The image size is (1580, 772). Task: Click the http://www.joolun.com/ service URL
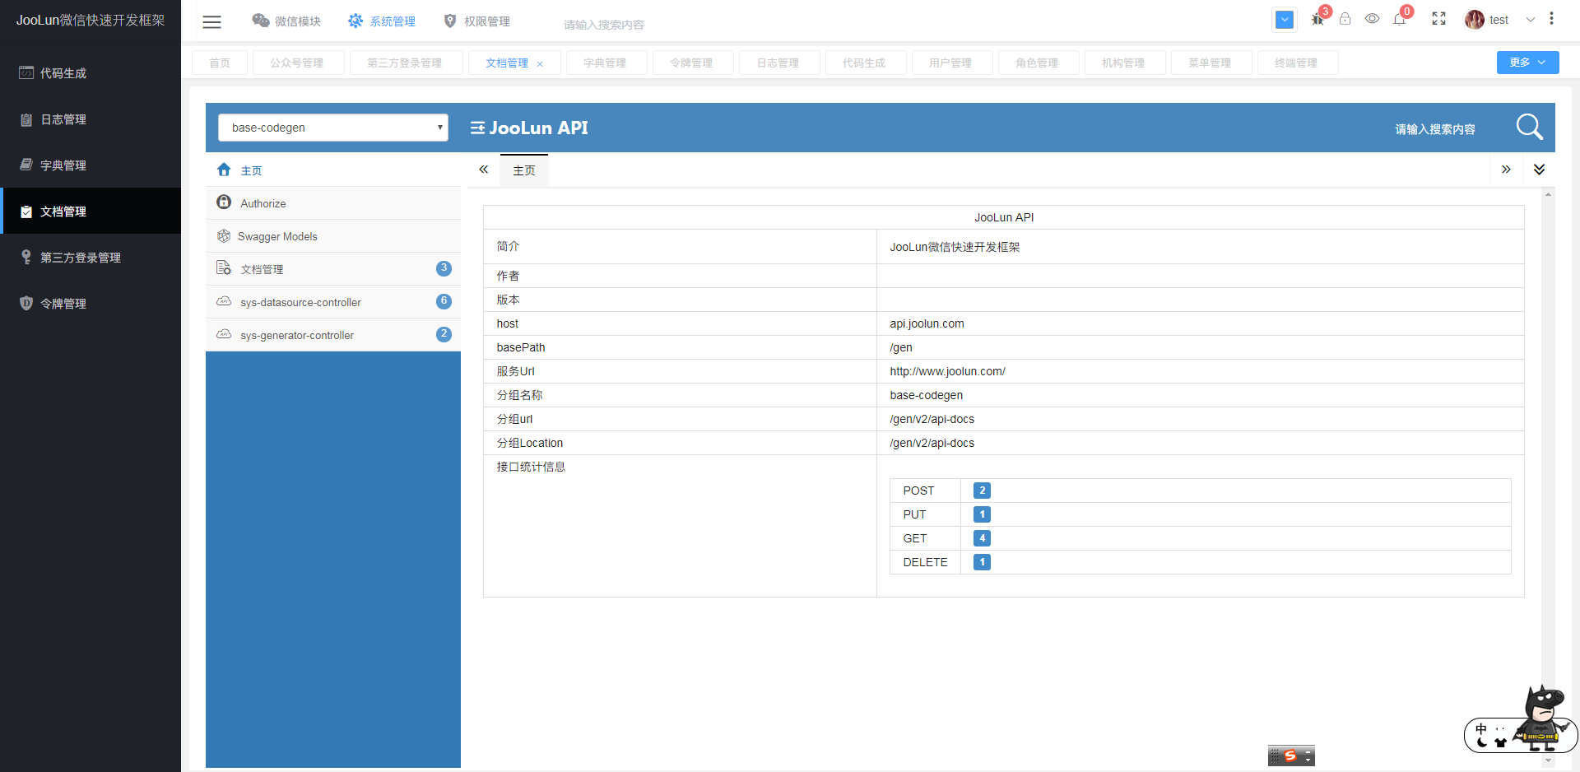[x=947, y=371]
